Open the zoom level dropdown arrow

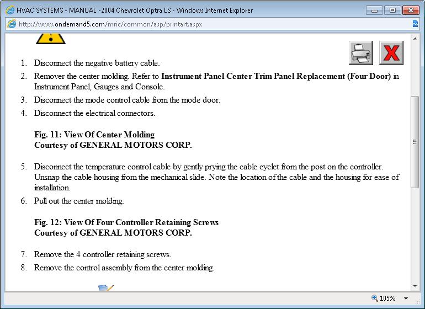point(406,298)
